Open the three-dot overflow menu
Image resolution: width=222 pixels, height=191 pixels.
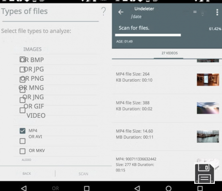click(x=217, y=12)
